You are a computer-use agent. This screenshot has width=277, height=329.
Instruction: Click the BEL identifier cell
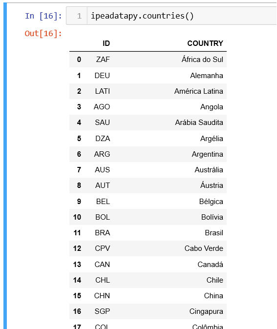103,202
